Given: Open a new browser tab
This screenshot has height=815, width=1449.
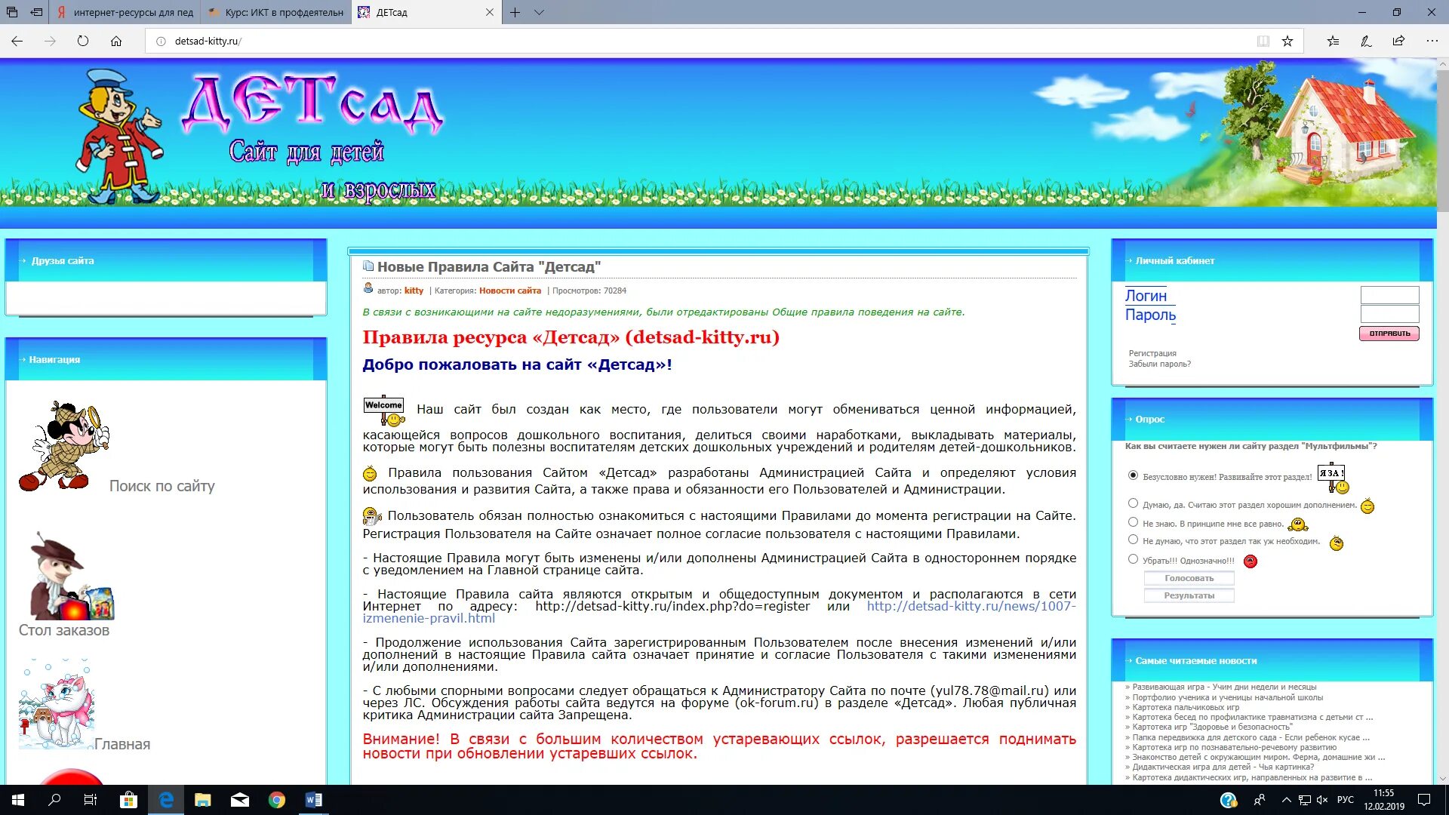Looking at the screenshot, I should pyautogui.click(x=515, y=12).
